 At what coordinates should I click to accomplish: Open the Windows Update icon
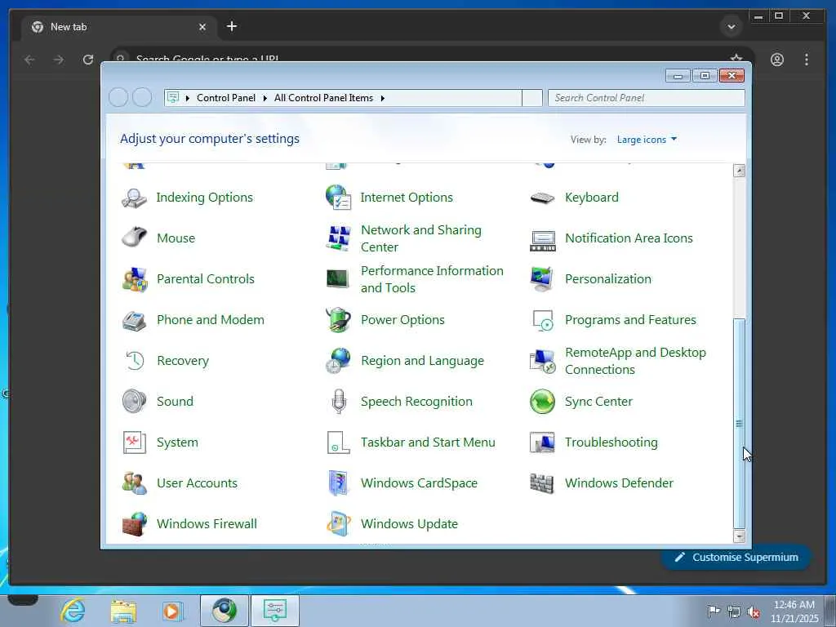pos(339,523)
